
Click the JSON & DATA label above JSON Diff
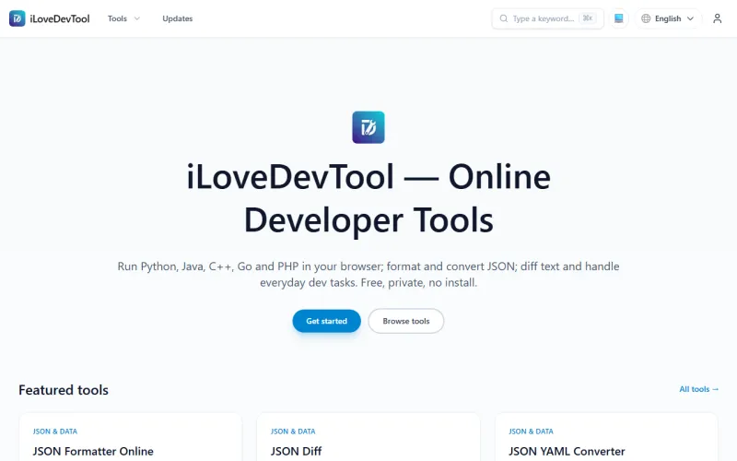pos(293,431)
